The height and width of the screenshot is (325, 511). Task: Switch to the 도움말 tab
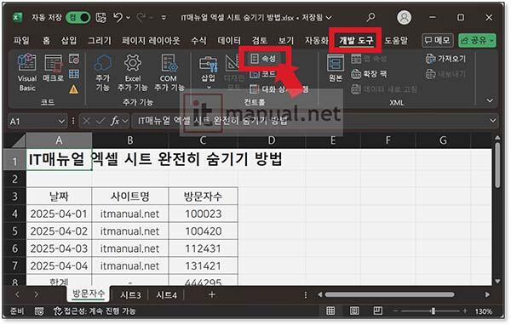(396, 40)
